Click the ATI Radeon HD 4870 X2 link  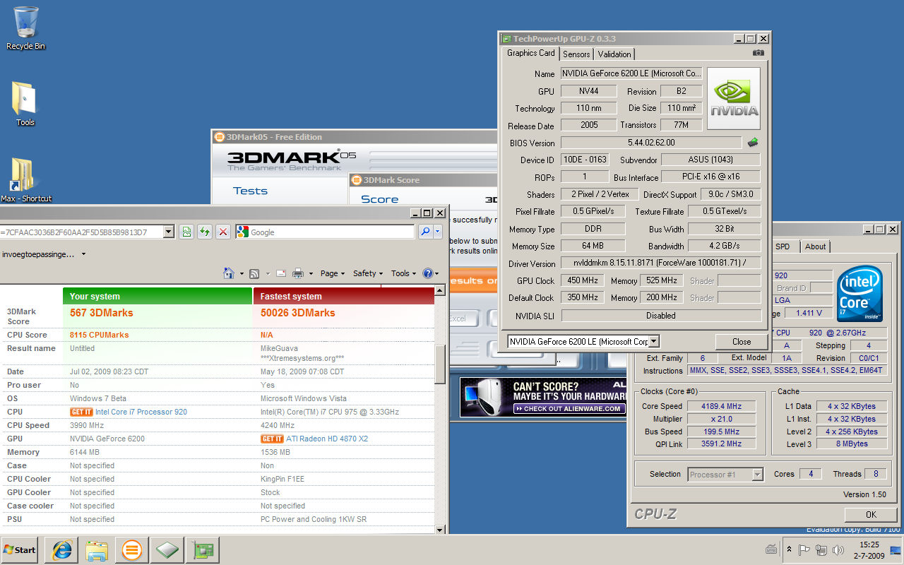327,439
